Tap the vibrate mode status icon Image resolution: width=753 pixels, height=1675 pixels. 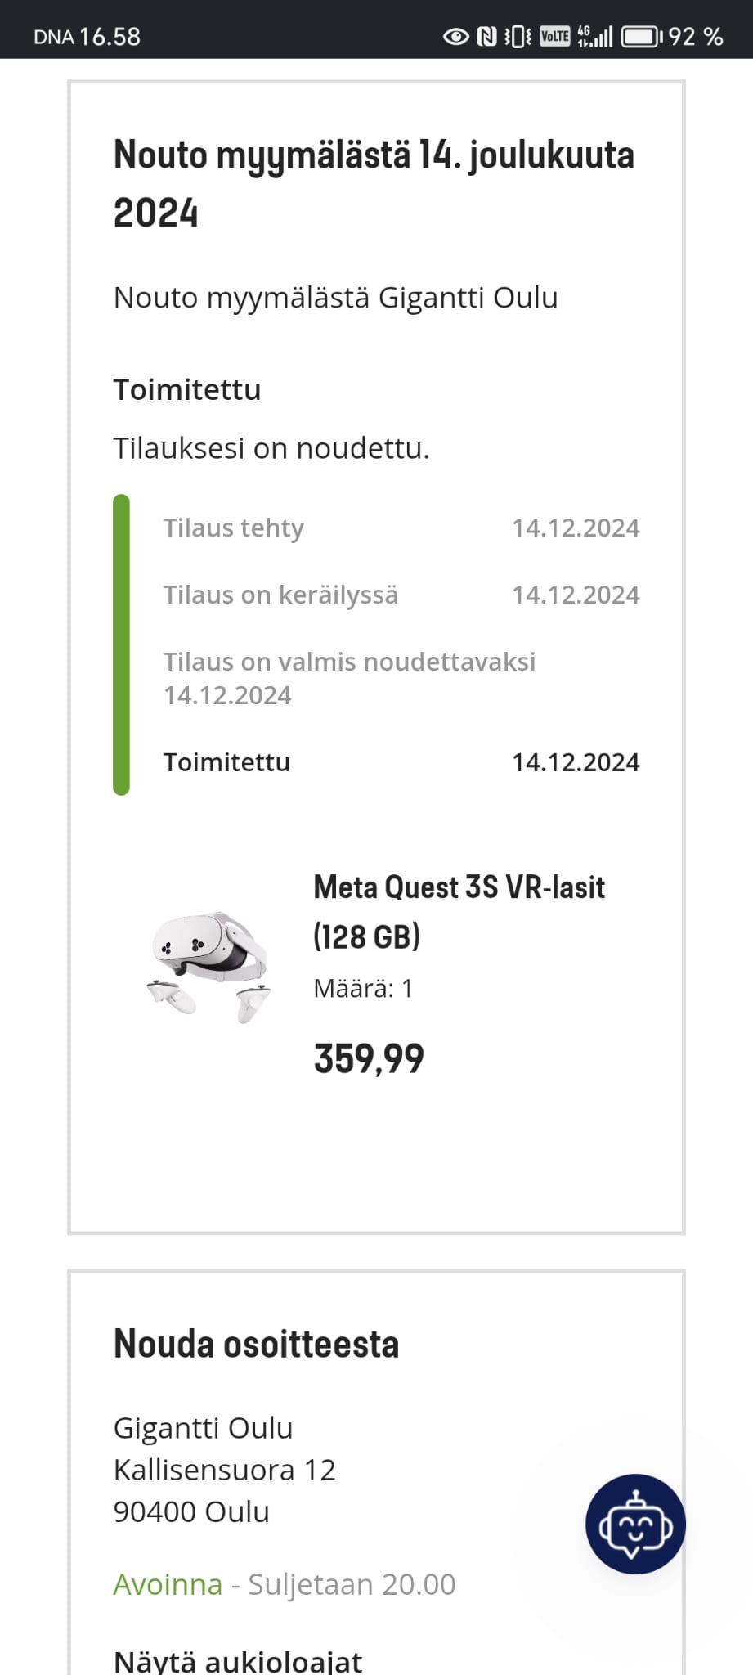pos(518,37)
